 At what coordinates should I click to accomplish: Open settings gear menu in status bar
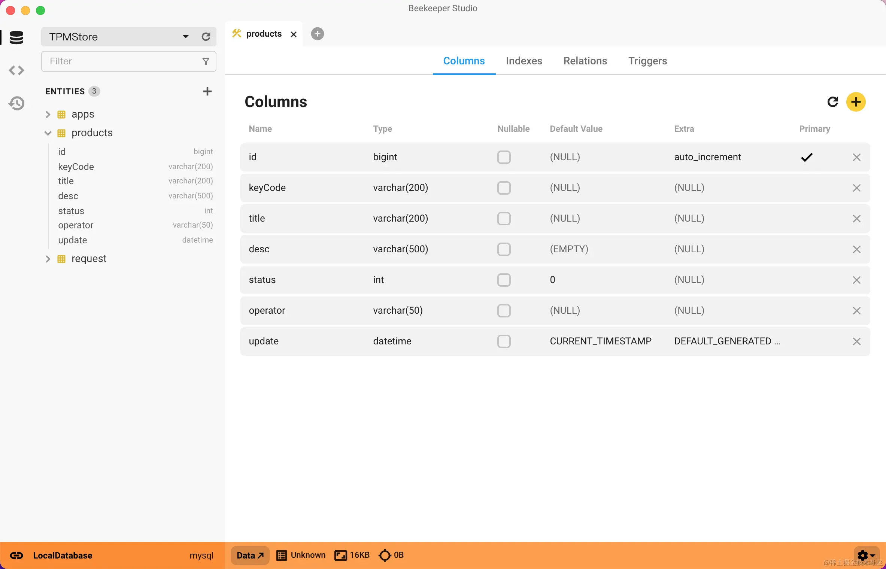(x=865, y=555)
